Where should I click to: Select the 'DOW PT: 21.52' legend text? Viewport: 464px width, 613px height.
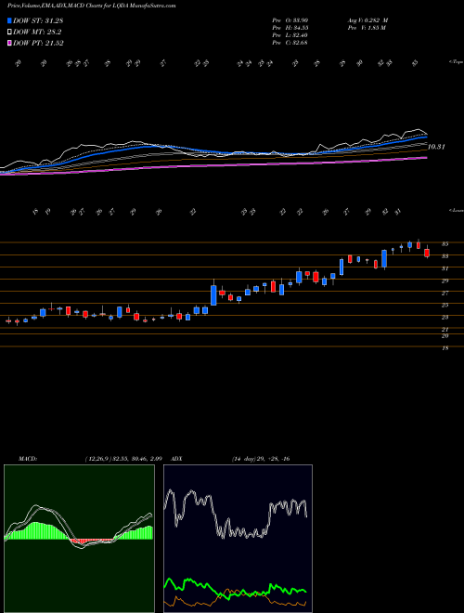coord(38,44)
